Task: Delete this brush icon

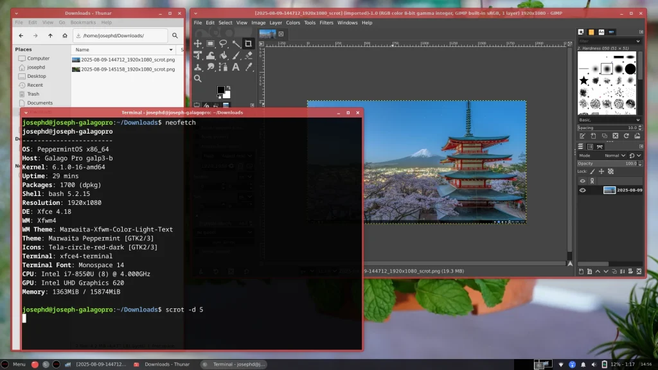Action: tap(615, 136)
